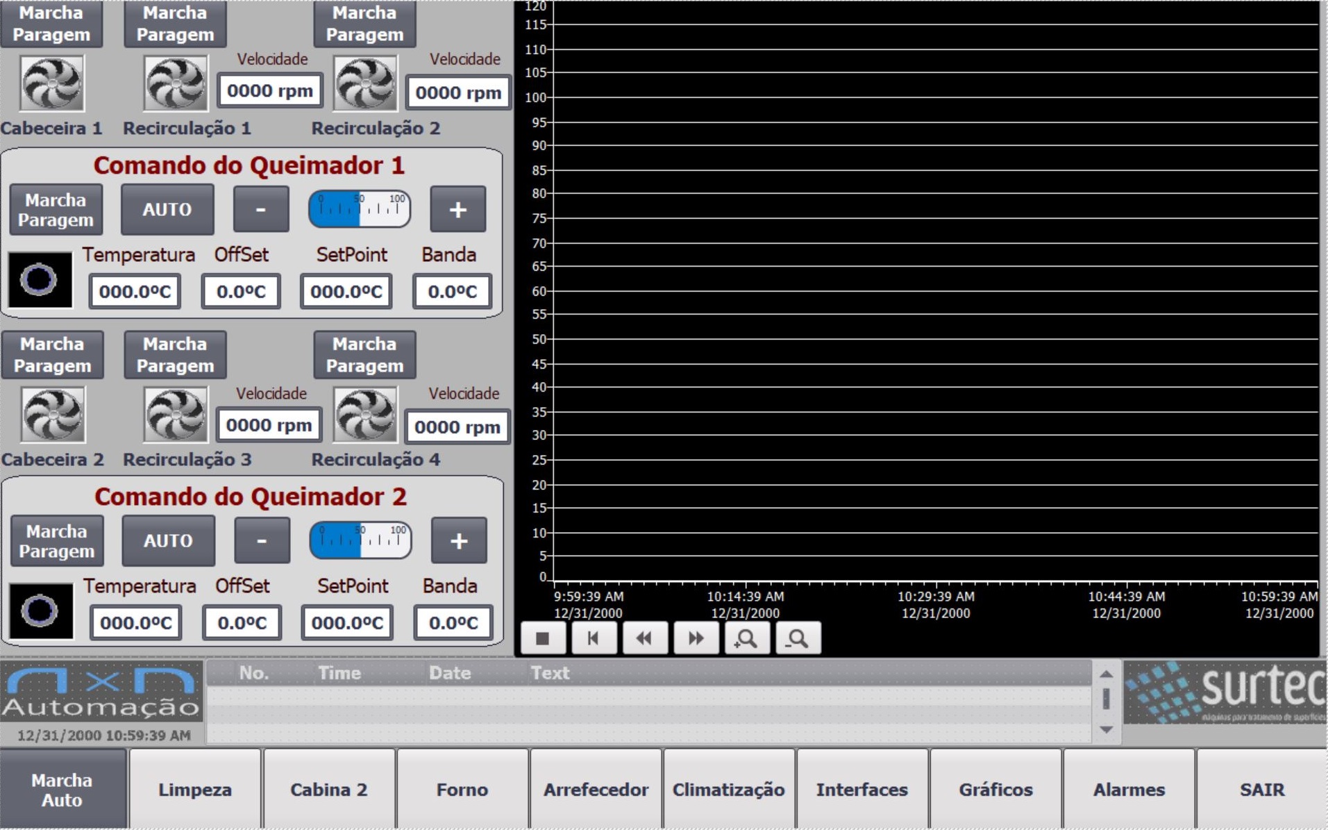Click the Recirculação 3 fan icon
Viewport: 1328px width, 830px height.
(175, 415)
